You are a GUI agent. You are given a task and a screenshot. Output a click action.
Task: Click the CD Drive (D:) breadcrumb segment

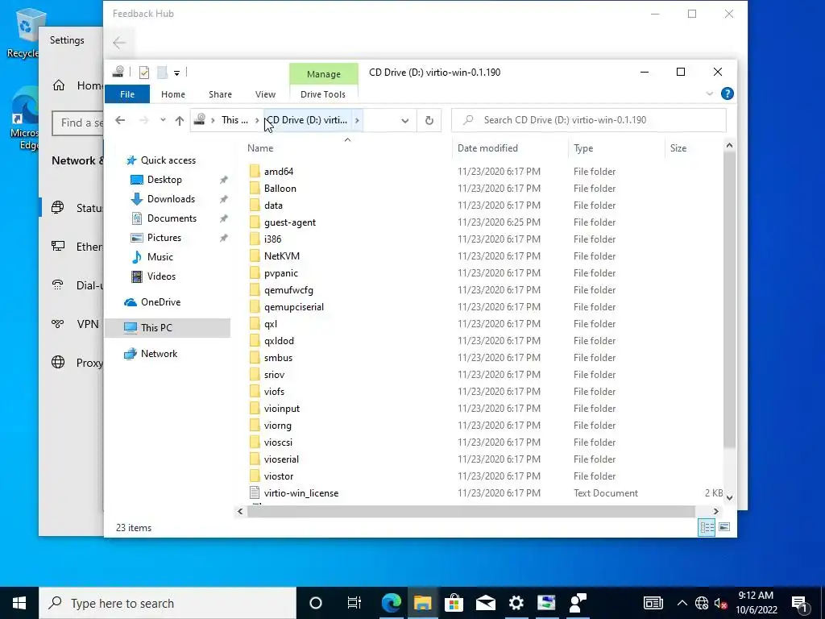click(306, 120)
